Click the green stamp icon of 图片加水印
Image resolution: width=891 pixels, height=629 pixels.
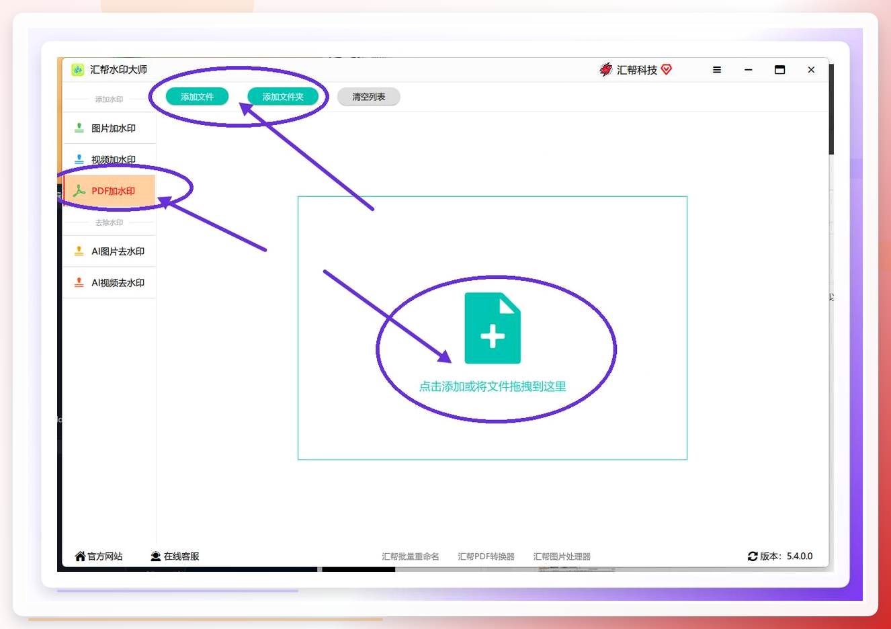click(79, 128)
